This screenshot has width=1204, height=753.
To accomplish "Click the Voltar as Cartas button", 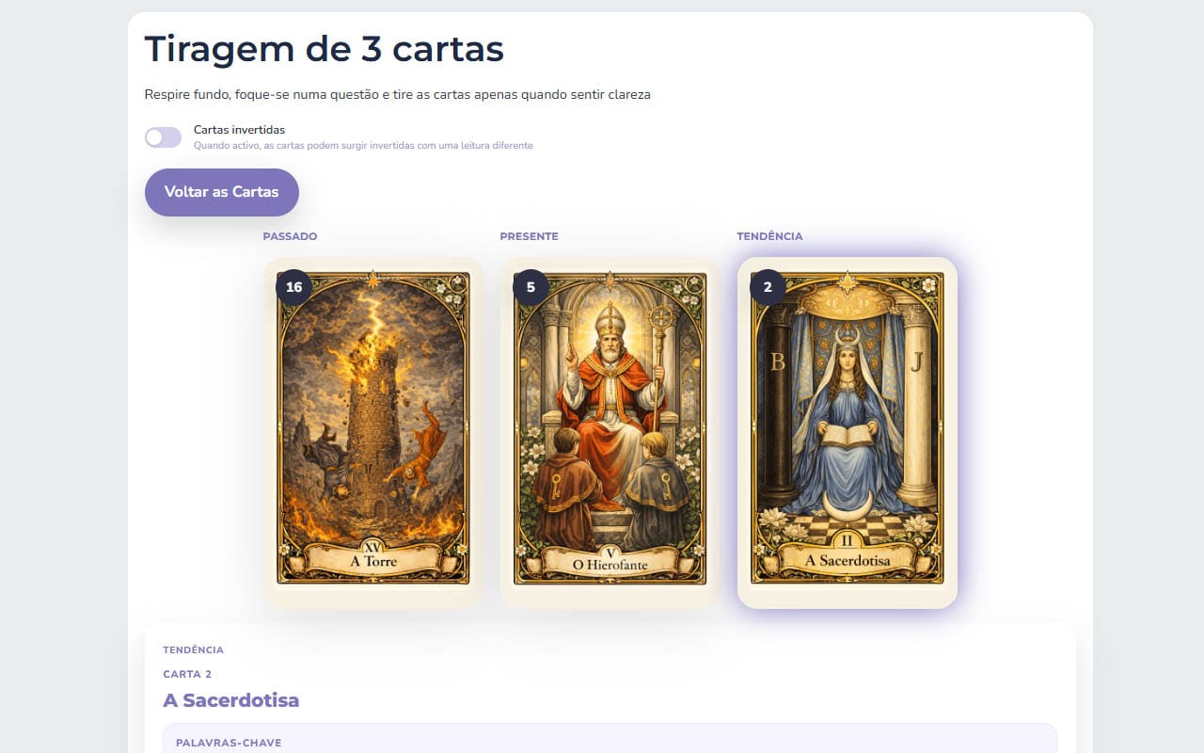I will [222, 192].
